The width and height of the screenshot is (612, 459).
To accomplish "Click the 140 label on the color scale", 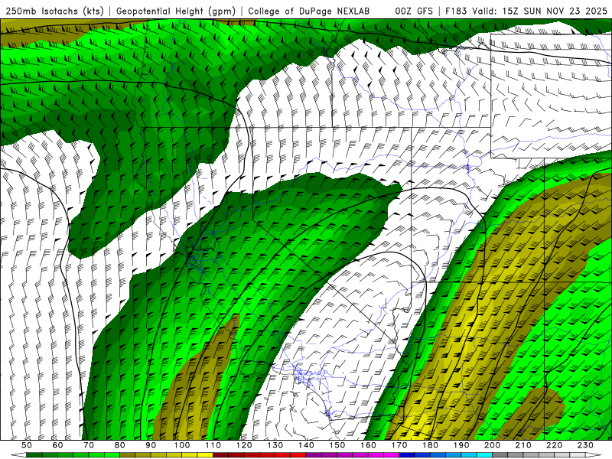I will tap(306, 445).
